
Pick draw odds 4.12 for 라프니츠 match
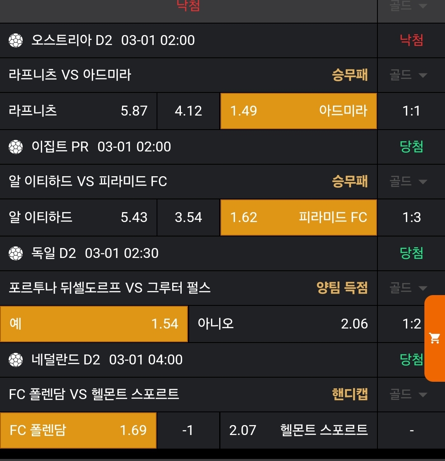188,111
